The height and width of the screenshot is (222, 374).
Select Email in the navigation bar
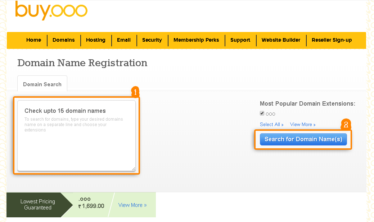coord(124,40)
